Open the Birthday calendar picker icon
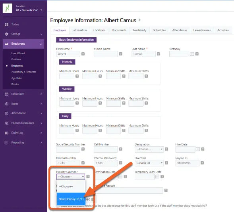Image resolution: width=234 pixels, height=212 pixels. coord(192,54)
